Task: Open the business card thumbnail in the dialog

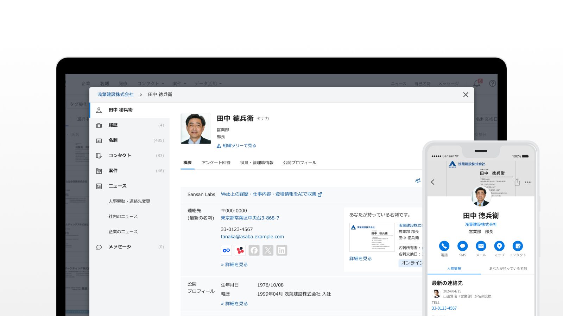Action: click(372, 237)
